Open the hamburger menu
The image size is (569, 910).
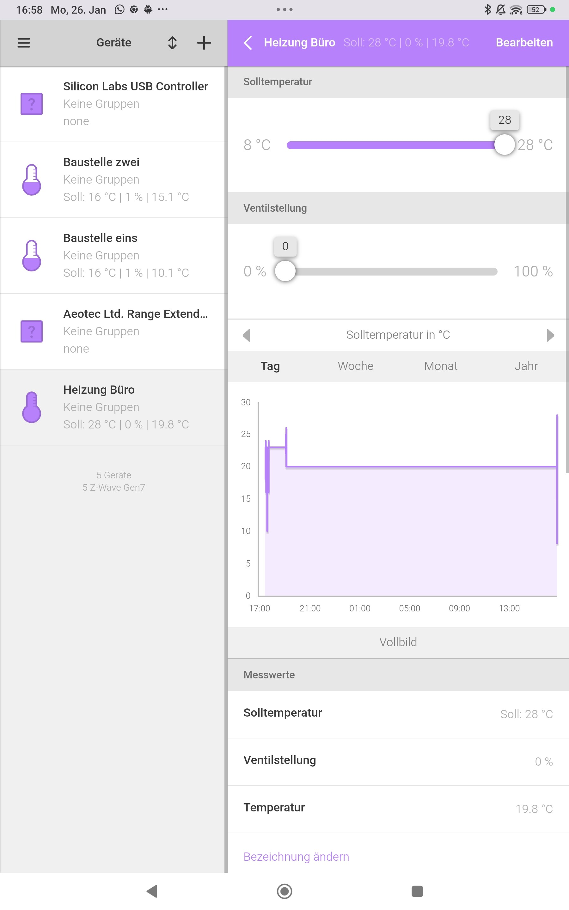point(24,42)
